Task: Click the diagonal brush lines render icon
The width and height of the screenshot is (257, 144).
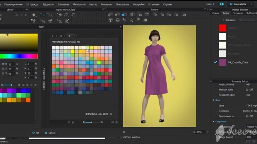Action: (131, 20)
